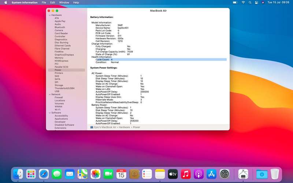Screen dimensions: 293x183
Task: Open the Apple menu
Action: (6, 3)
